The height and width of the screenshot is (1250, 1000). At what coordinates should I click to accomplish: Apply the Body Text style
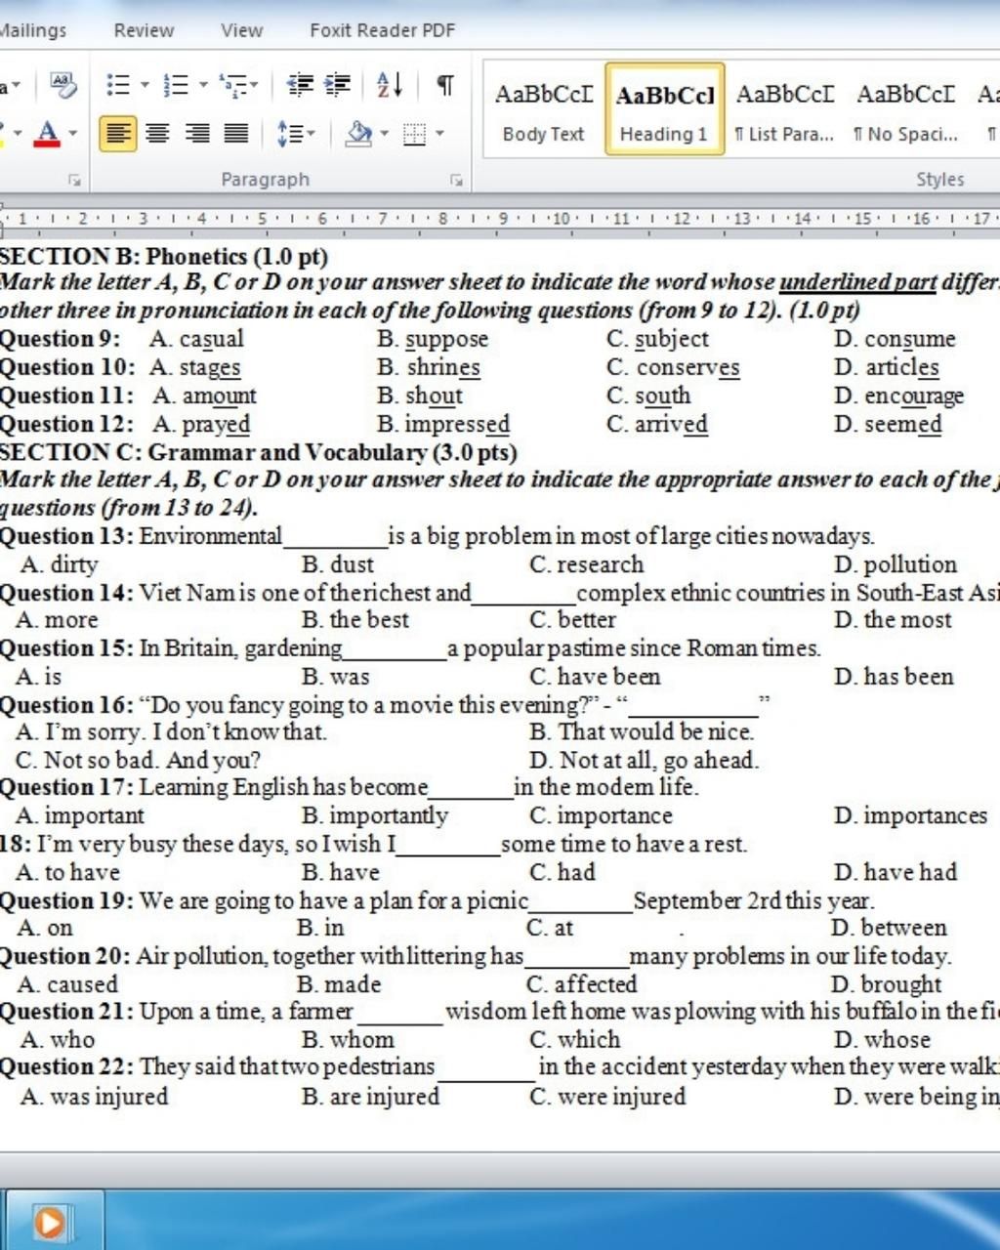[x=544, y=109]
